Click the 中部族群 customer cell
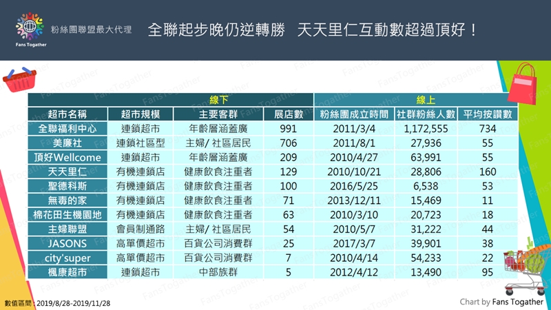This screenshot has width=551, height=310. pos(218,272)
